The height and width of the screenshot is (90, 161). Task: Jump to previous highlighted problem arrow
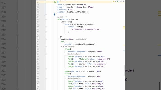point(121,1)
